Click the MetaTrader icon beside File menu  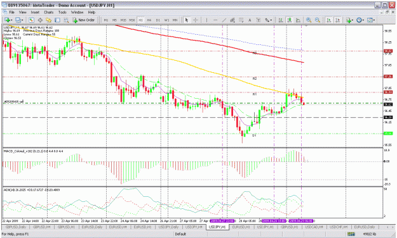(x=4, y=12)
